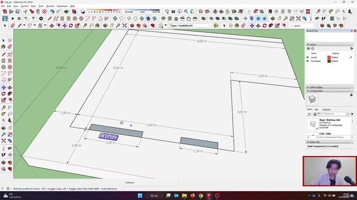Click the Distance measurement input box
The width and height of the screenshot is (357, 200).
[x=151, y=183]
